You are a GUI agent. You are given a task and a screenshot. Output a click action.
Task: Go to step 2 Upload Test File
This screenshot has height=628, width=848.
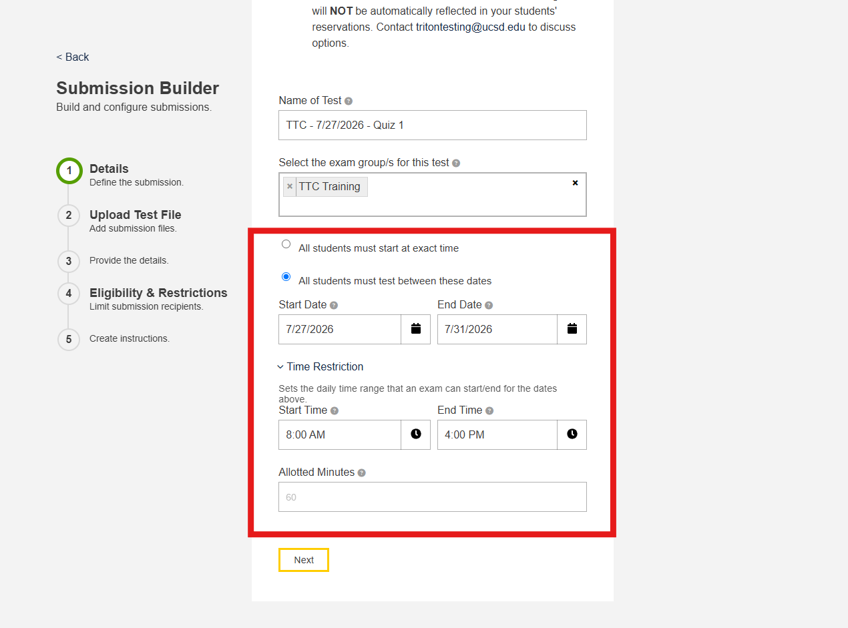[68, 216]
